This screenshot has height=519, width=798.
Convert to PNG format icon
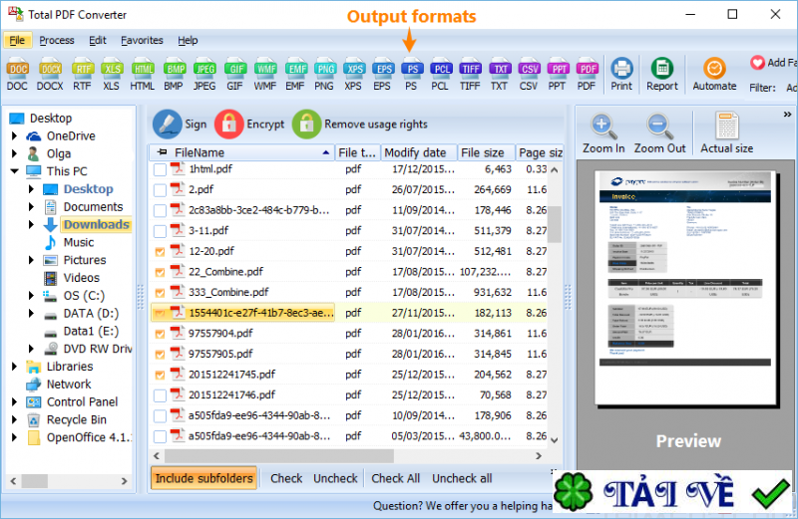pyautogui.click(x=324, y=75)
